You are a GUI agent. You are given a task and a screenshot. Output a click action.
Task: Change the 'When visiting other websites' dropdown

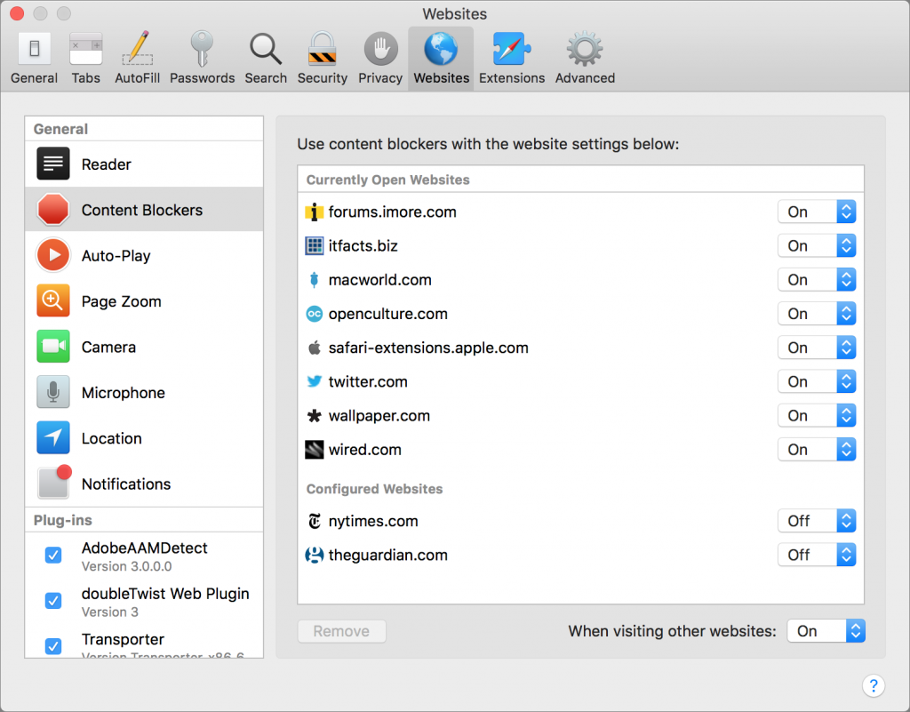pos(826,631)
